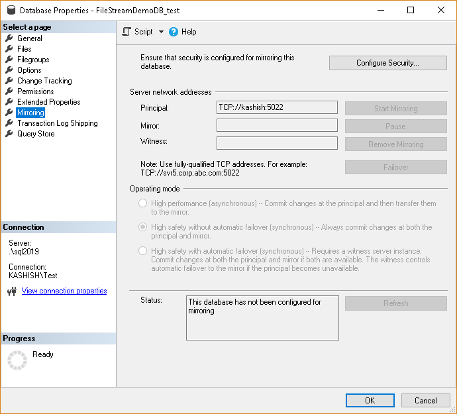Open the Transaction Log Shipping page
The width and height of the screenshot is (457, 414).
point(57,123)
